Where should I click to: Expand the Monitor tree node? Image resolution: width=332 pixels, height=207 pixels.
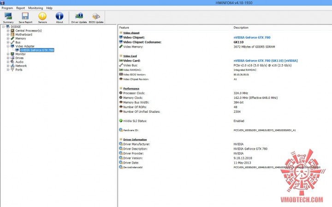[8, 54]
